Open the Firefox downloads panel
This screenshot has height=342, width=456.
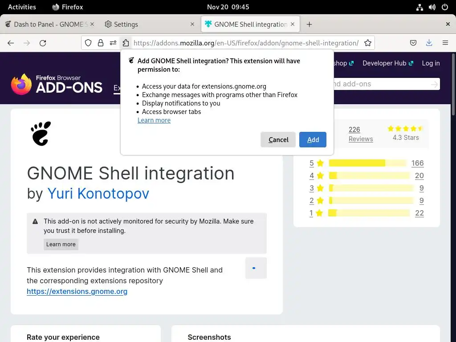[429, 43]
